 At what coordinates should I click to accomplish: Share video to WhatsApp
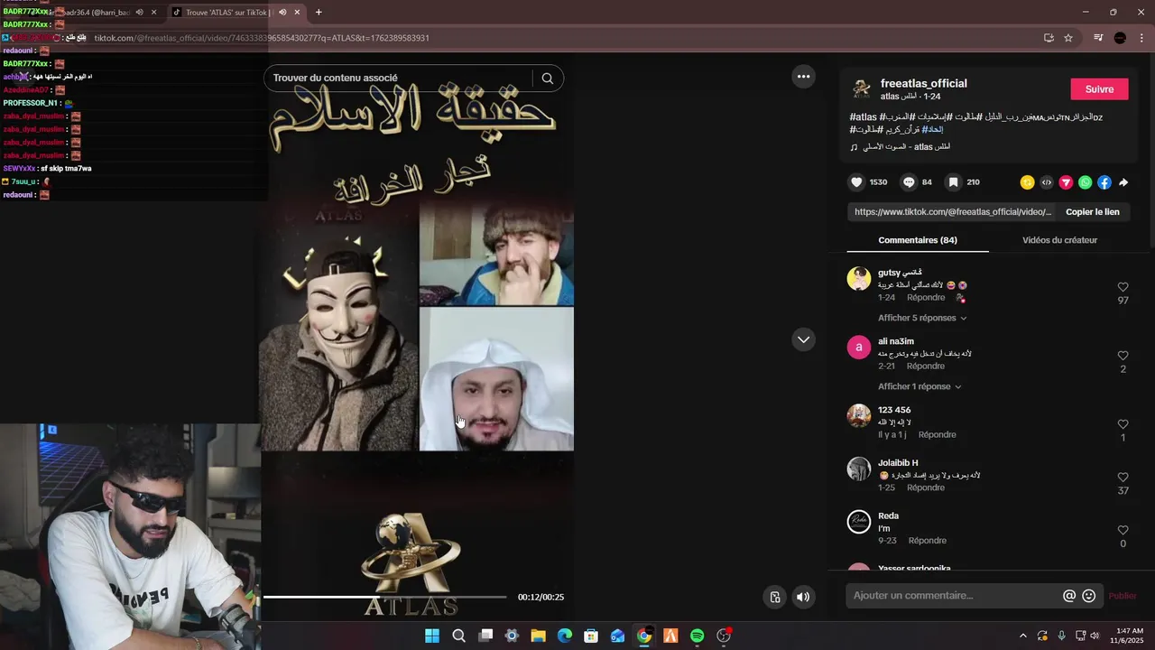tap(1085, 182)
